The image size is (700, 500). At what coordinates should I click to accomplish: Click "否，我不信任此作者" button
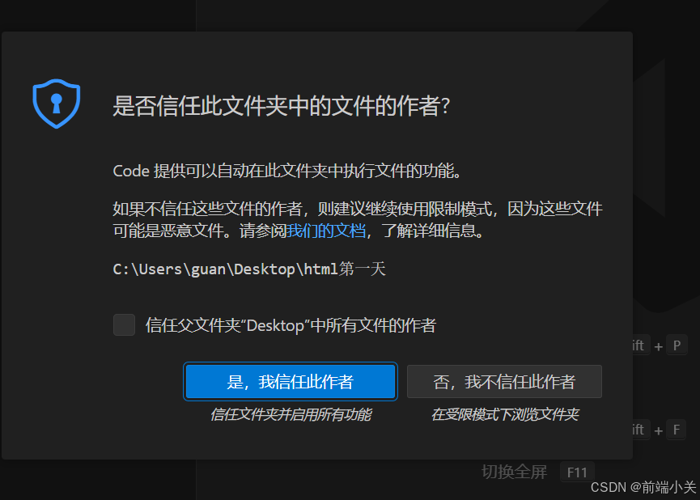[504, 381]
